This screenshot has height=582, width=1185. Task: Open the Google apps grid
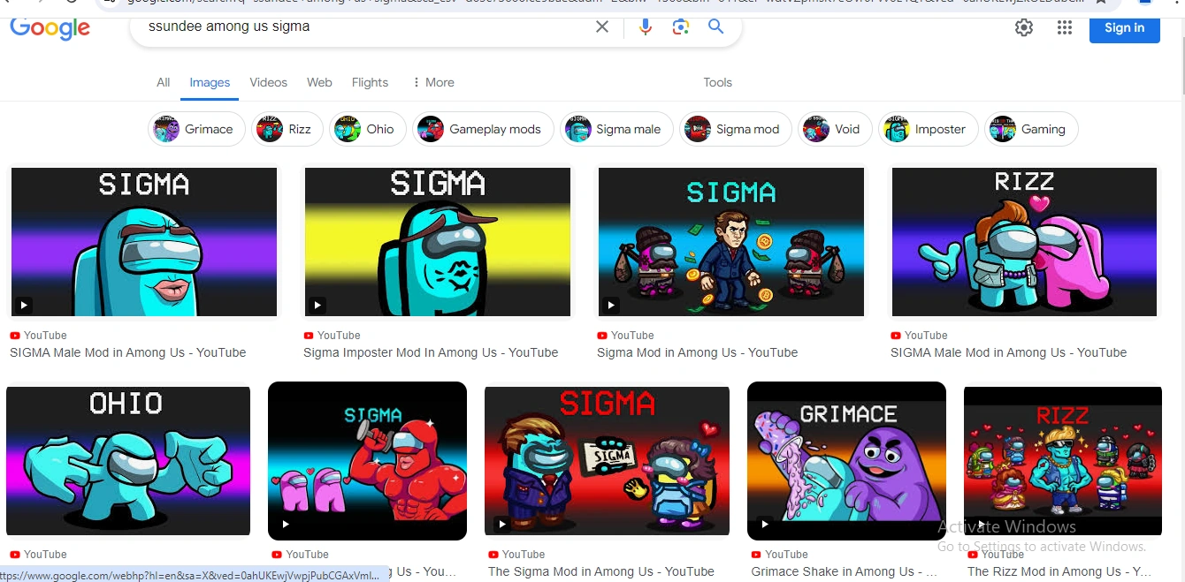[1064, 27]
